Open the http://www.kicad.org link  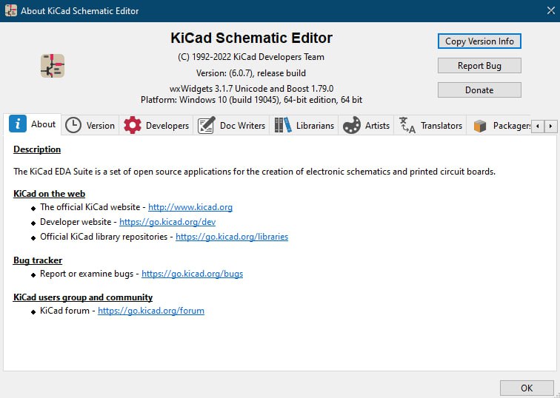coord(190,207)
